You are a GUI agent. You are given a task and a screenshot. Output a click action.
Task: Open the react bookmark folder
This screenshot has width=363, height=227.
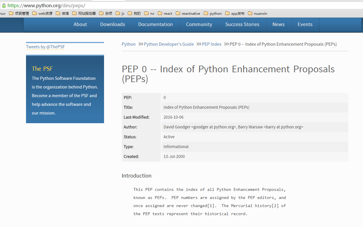(x=165, y=13)
